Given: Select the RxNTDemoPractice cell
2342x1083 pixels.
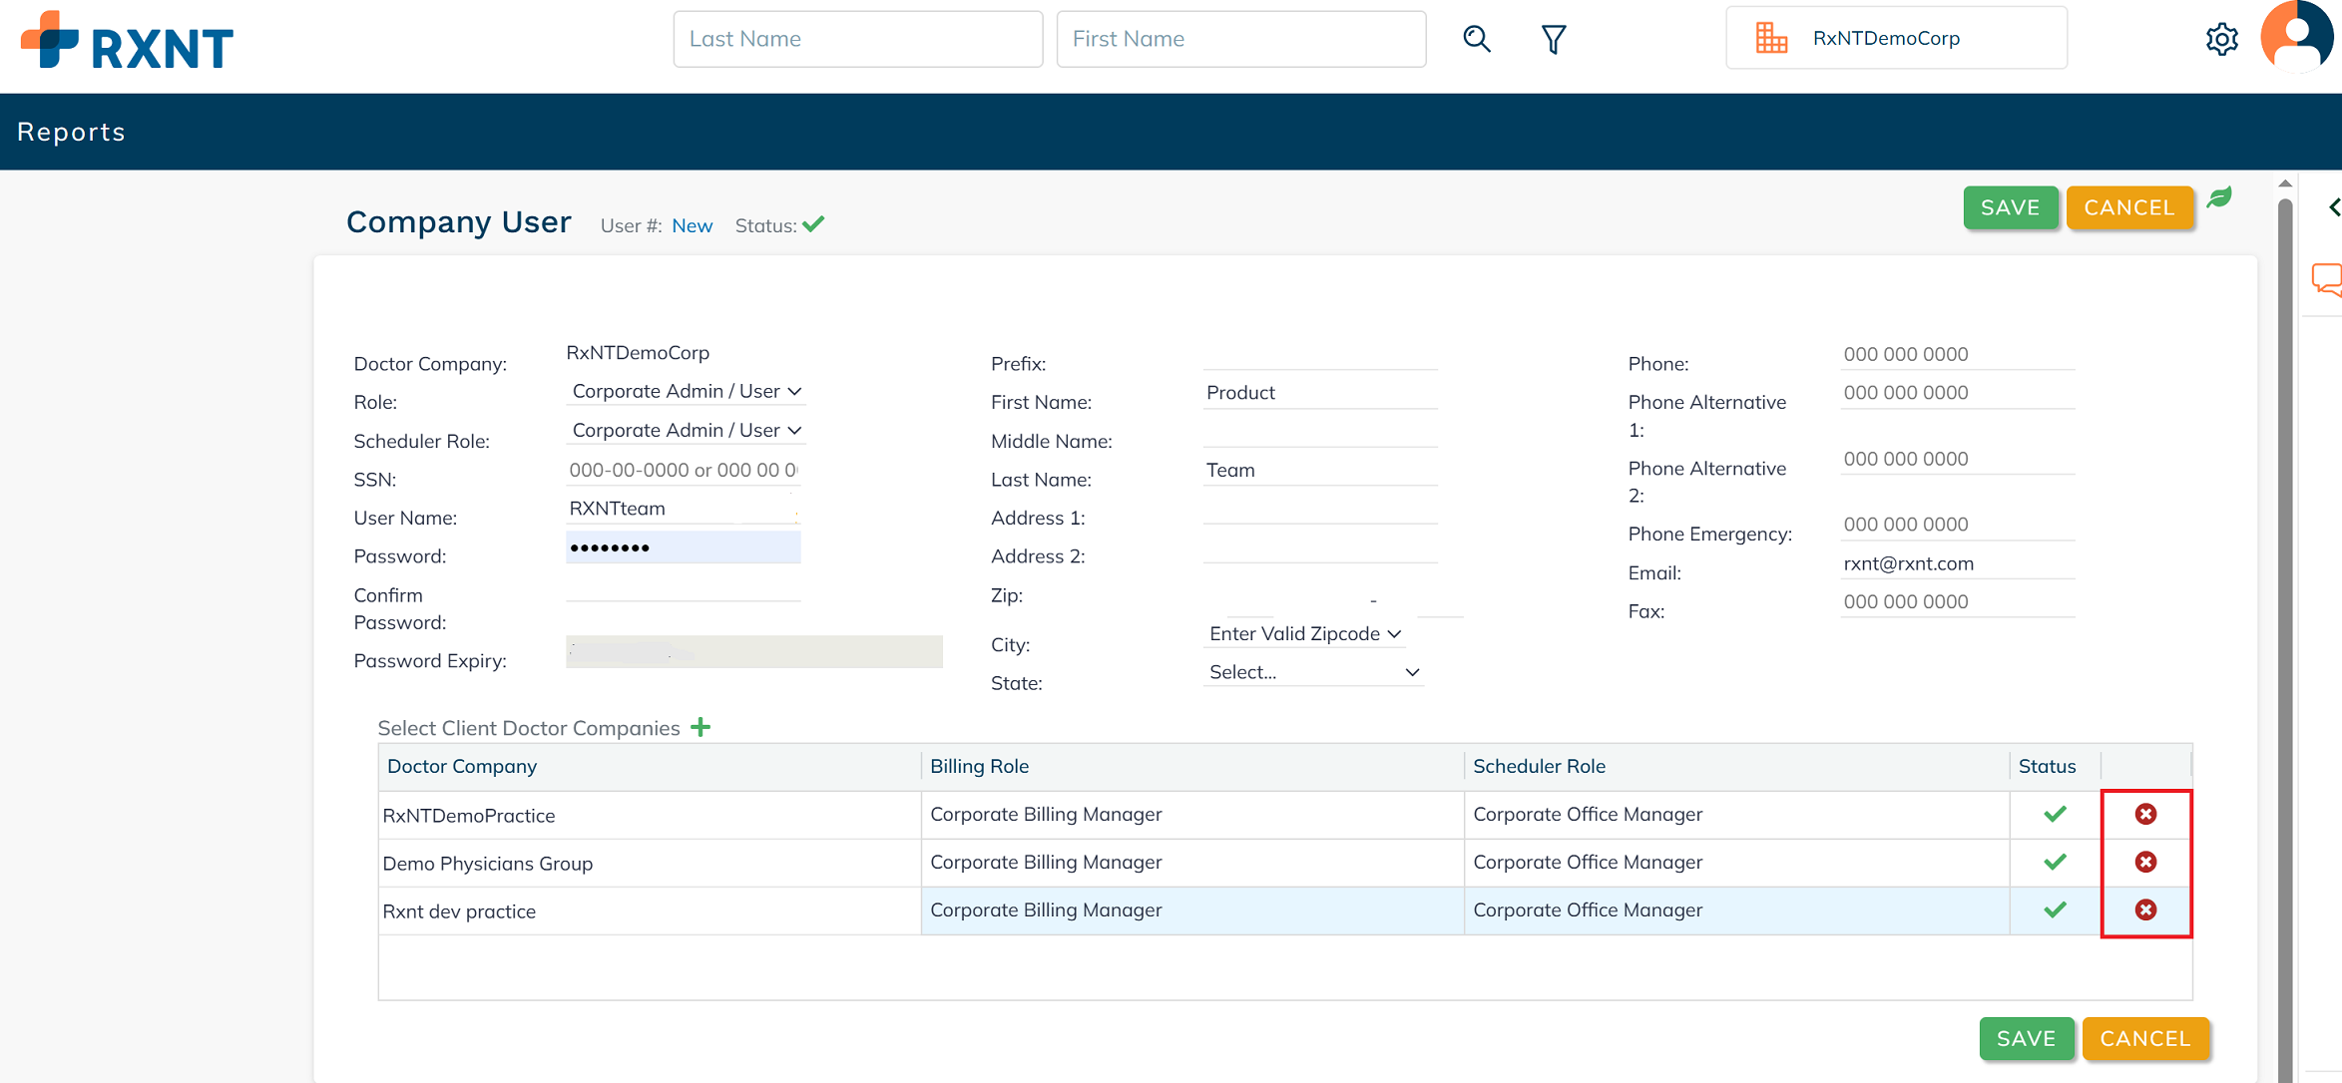Looking at the screenshot, I should coord(650,815).
